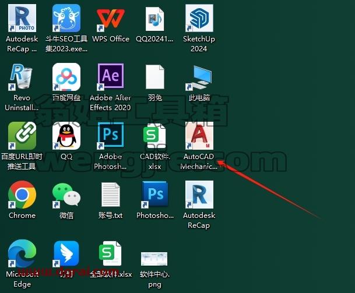The width and height of the screenshot is (355, 293).
Task: Click the Adobe After Effects 2020 icon
Action: click(x=111, y=76)
